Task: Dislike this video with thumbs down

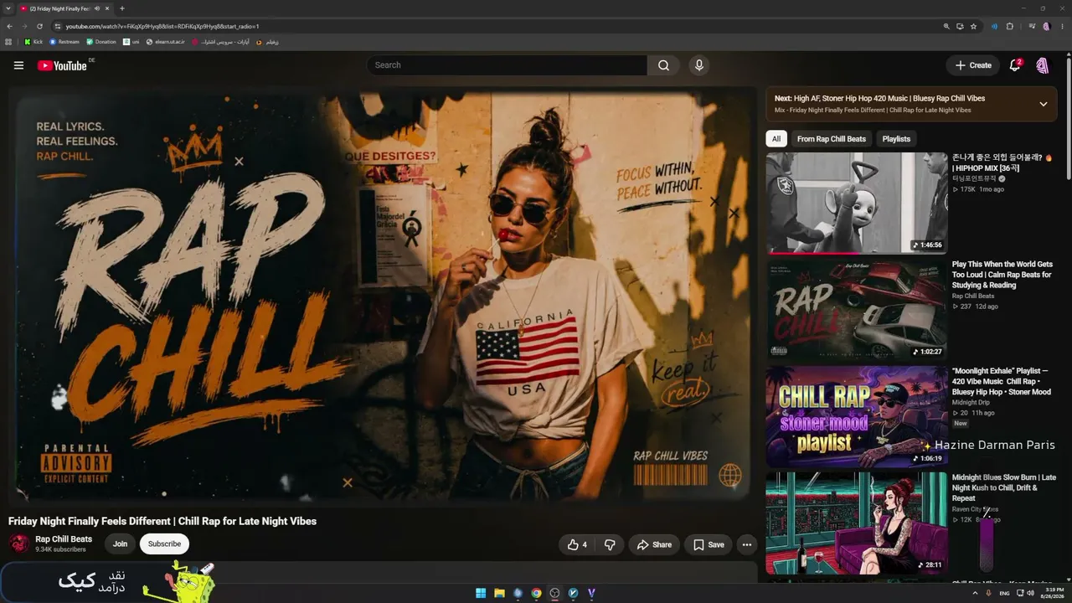Action: [610, 544]
